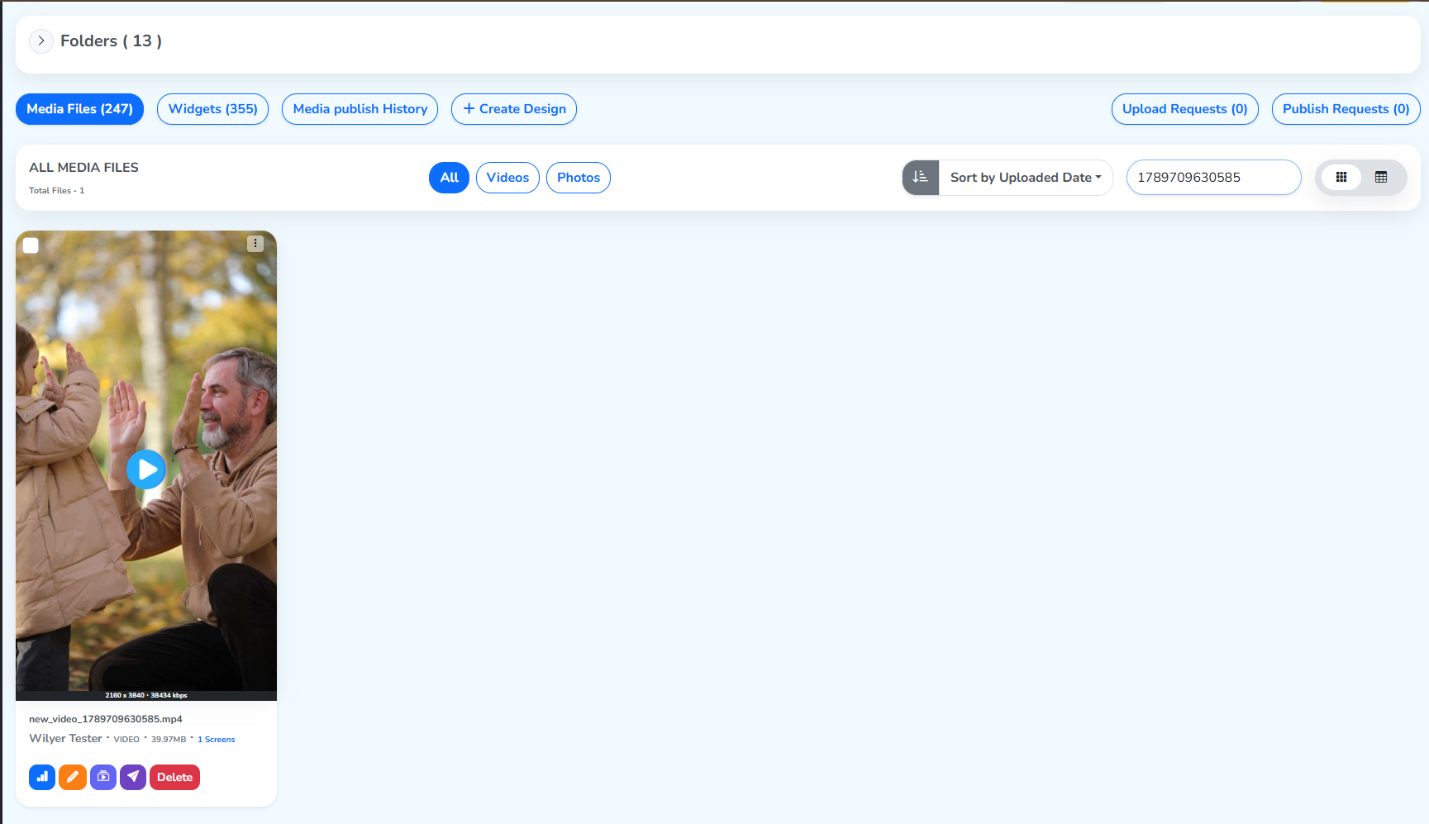The image size is (1429, 824).
Task: Filter media by All
Action: [449, 178]
